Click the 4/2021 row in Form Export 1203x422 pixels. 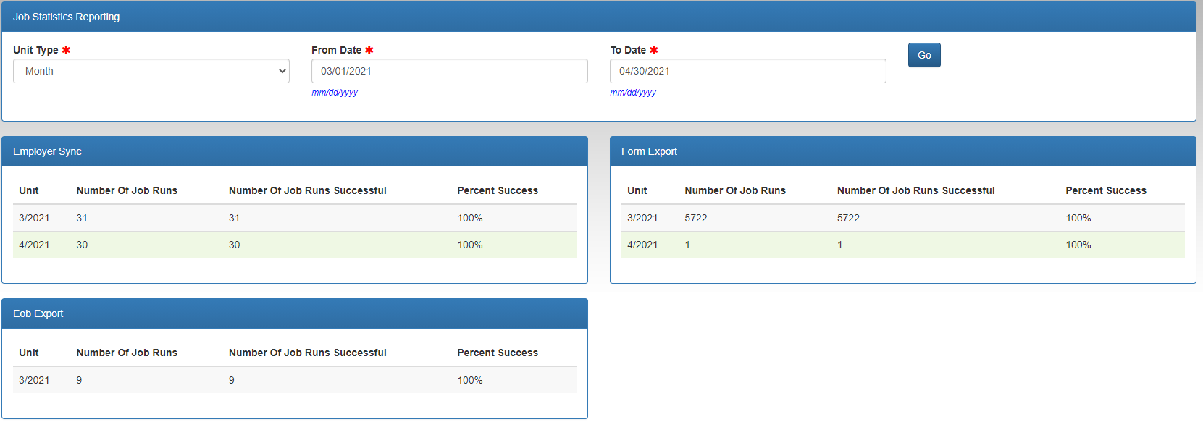(902, 245)
